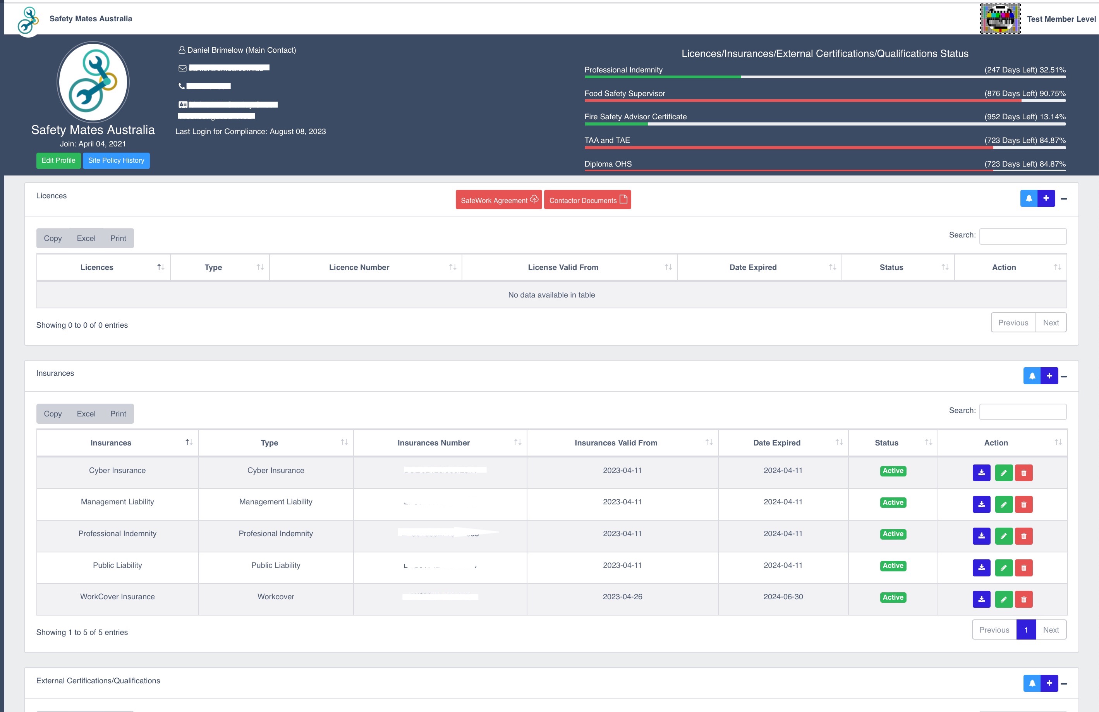
Task: Sort Licences table by Date Expired
Action: click(760, 267)
